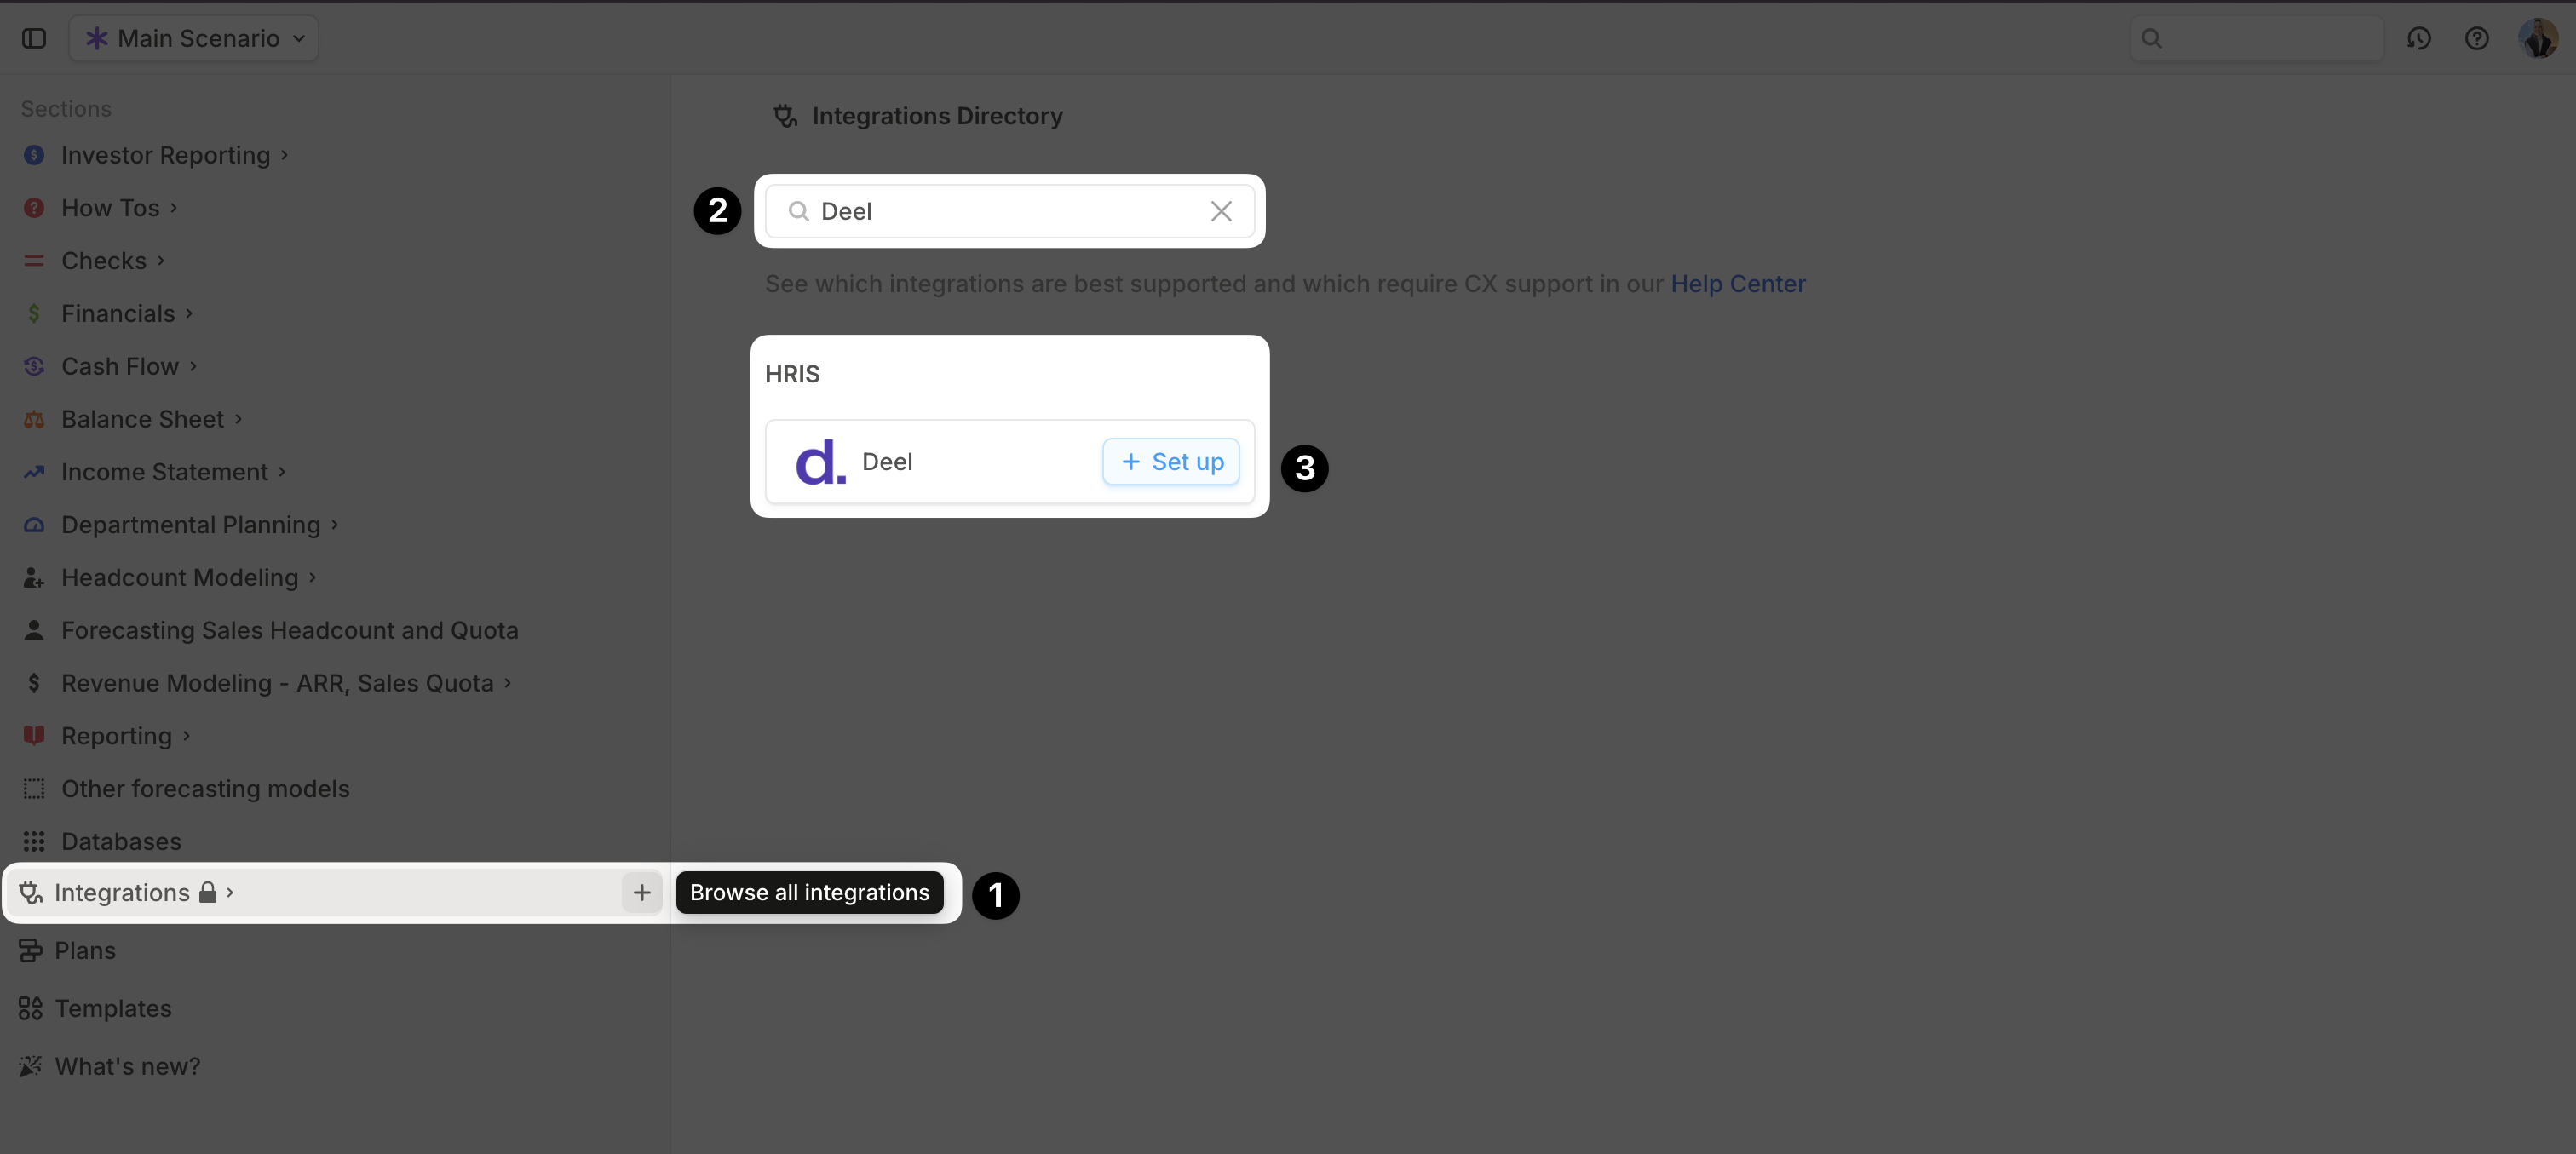Image resolution: width=2576 pixels, height=1154 pixels.
Task: Open What's new? in sidebar
Action: (x=127, y=1066)
